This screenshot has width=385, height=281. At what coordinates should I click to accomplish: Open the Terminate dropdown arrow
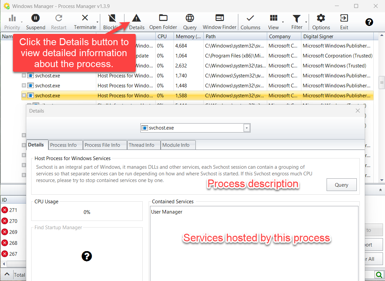pos(98,22)
